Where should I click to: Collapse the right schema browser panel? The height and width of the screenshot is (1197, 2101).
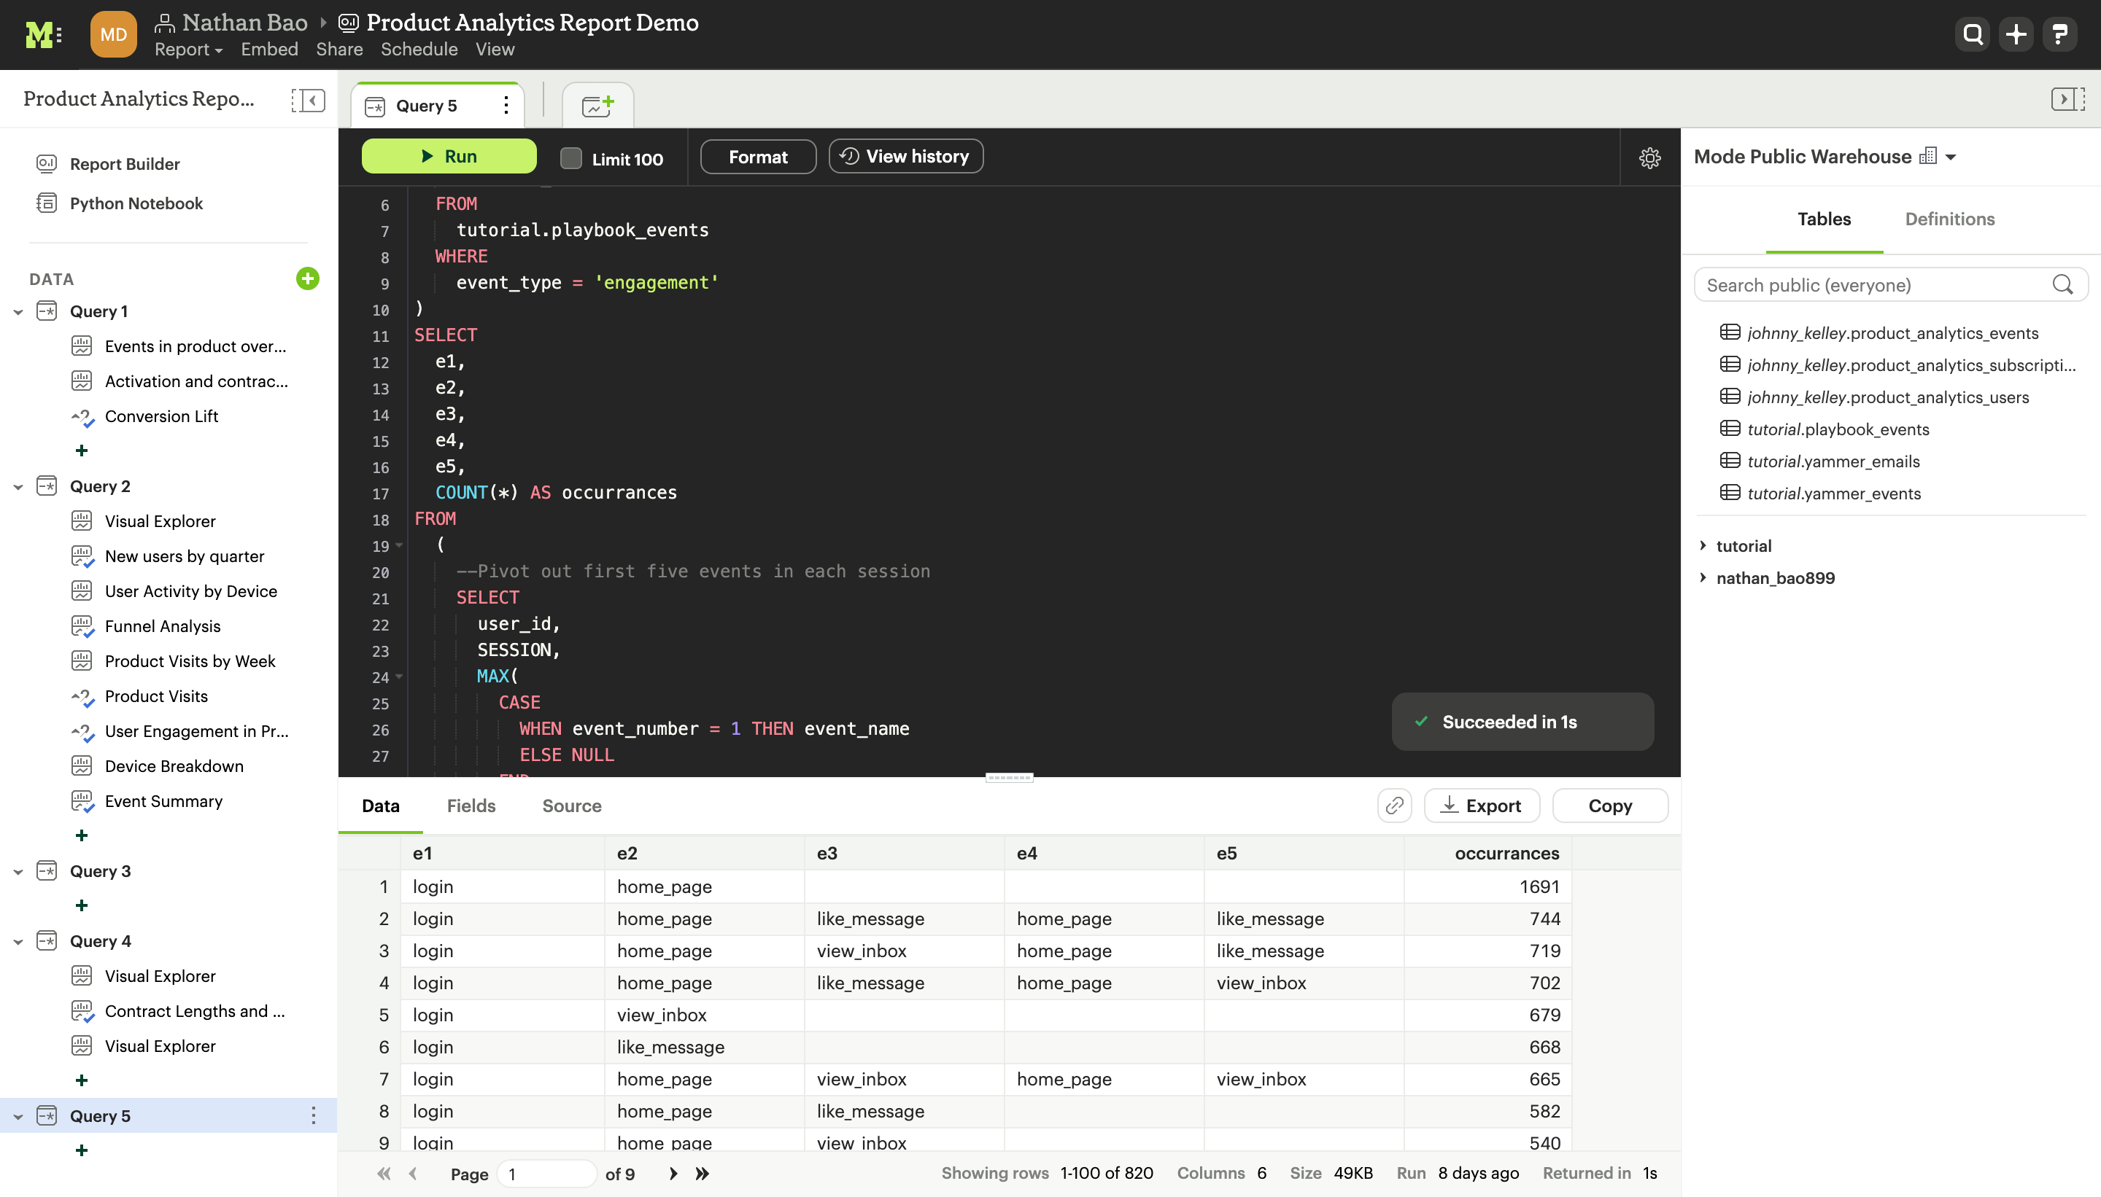coord(2067,99)
